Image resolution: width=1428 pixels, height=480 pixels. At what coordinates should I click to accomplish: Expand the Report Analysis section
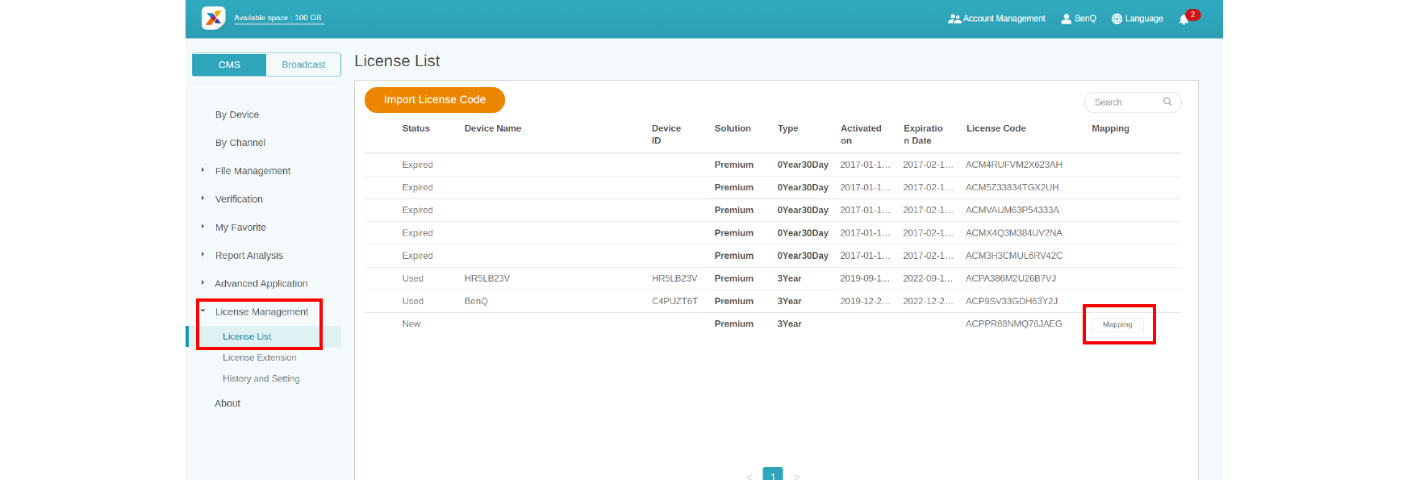[x=248, y=256]
